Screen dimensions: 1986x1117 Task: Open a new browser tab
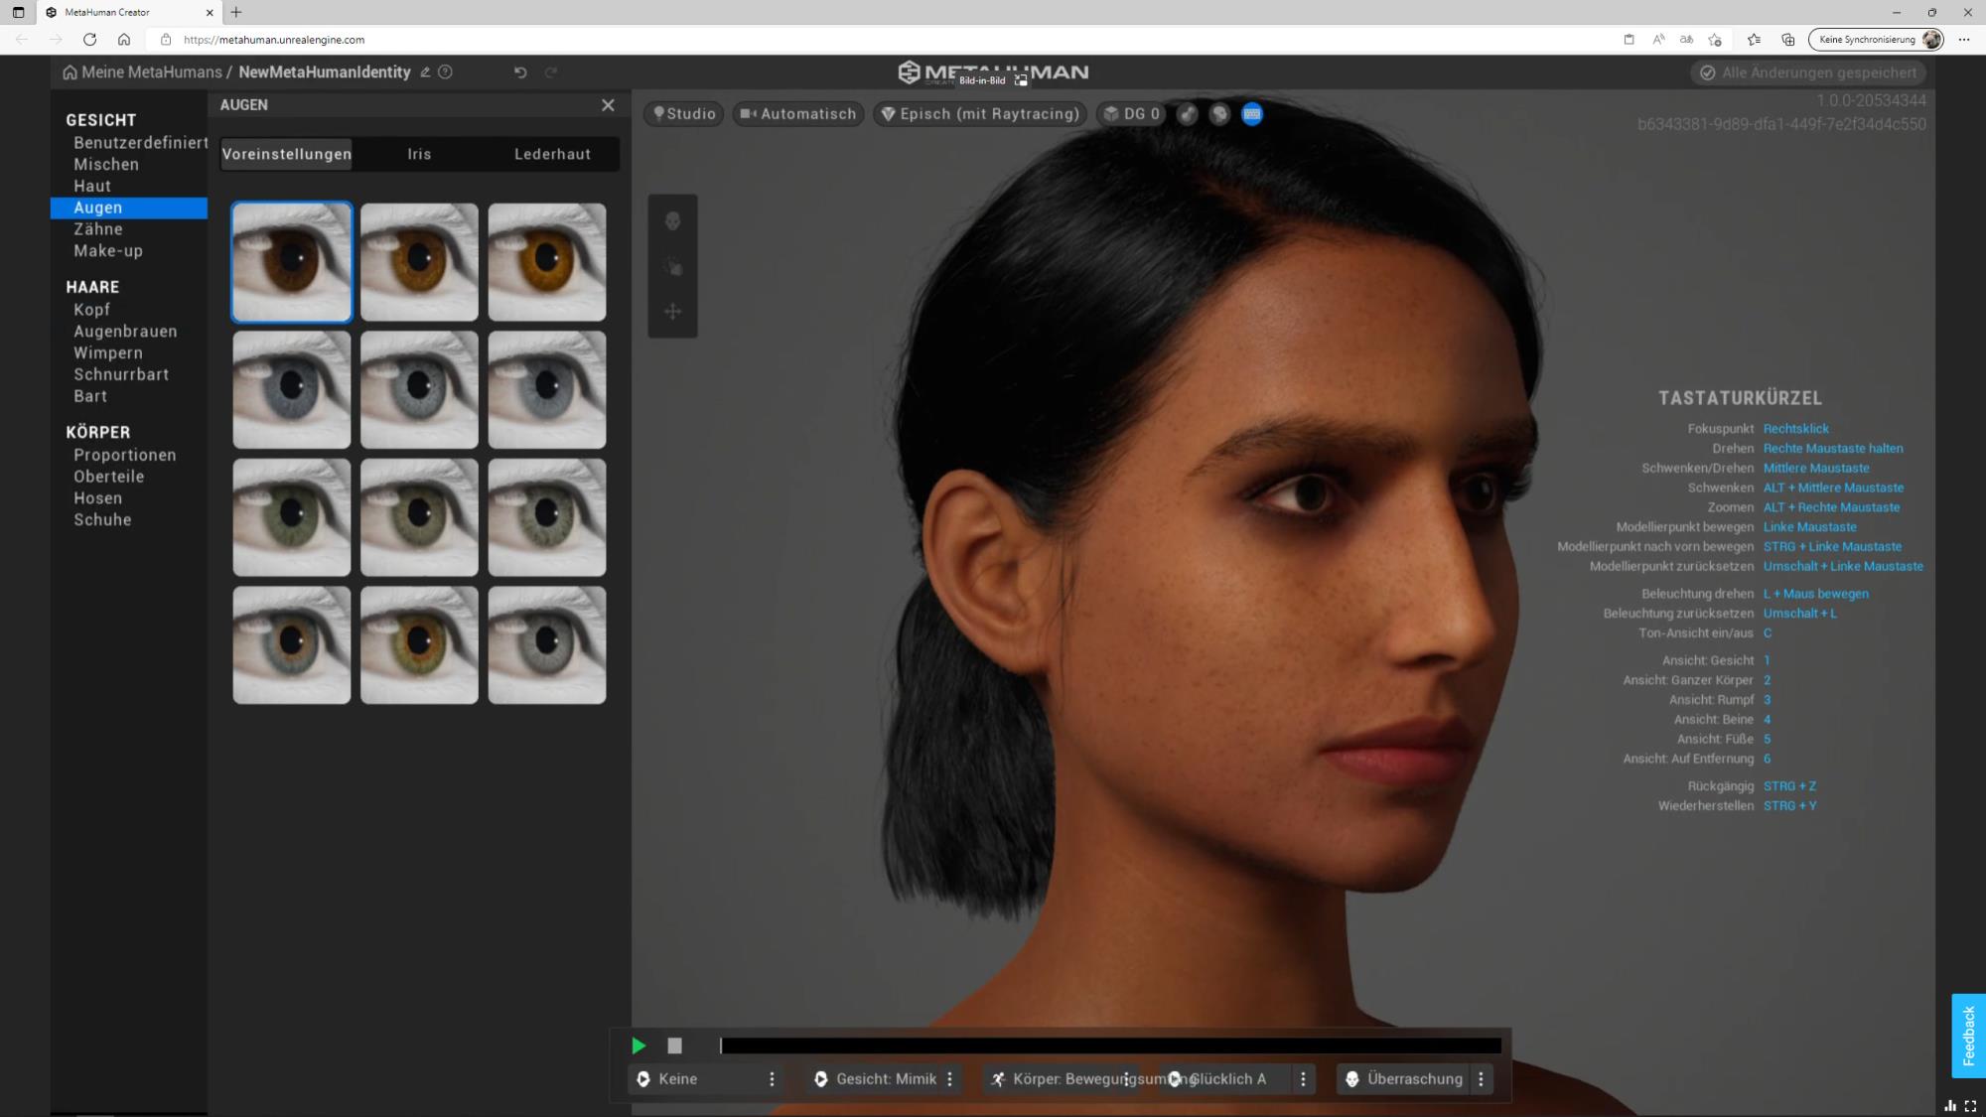[x=235, y=13]
